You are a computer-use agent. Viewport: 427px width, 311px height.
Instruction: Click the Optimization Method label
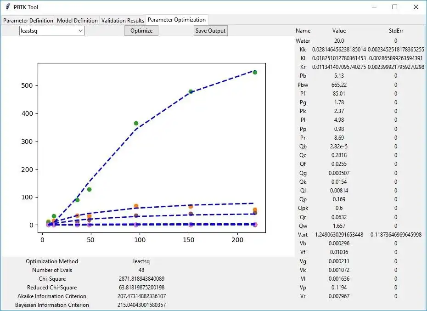52,261
